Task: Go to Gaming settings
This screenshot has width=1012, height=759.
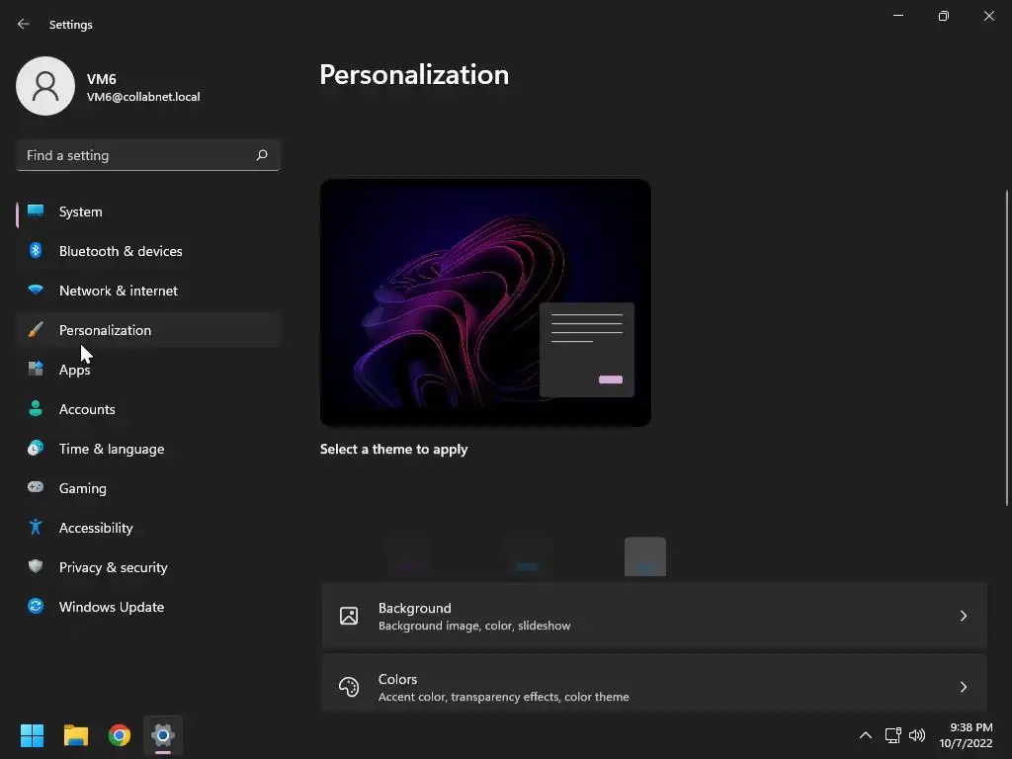Action: (x=148, y=488)
